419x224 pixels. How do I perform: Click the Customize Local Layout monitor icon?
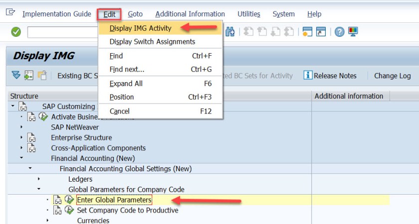pyautogui.click(x=353, y=32)
